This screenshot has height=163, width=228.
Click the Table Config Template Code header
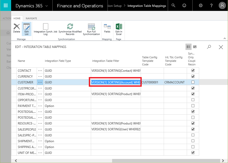[x=150, y=61]
